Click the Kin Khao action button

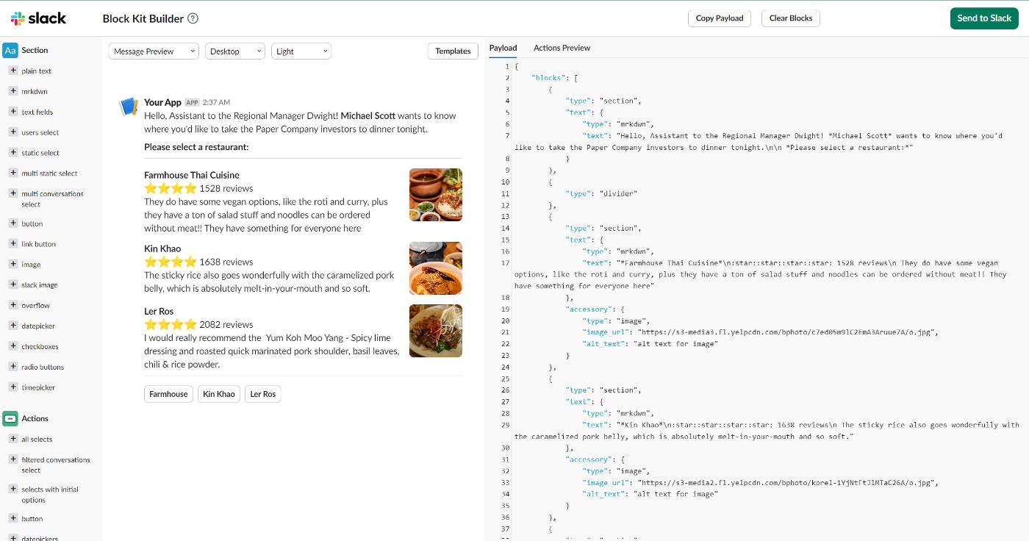coord(219,394)
